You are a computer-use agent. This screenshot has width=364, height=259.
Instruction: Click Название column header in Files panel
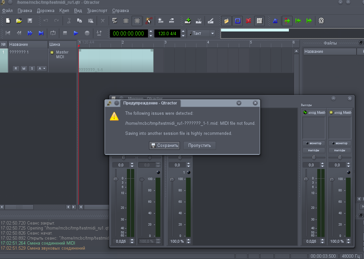pyautogui.click(x=330, y=52)
